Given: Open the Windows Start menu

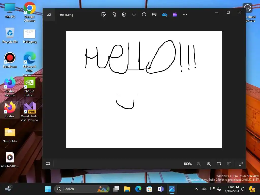Looking at the screenshot, I should (x=48, y=189).
